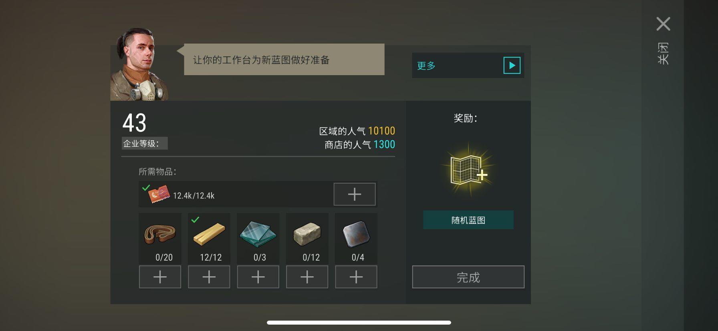Add glass via plus under 0/3
Image resolution: width=718 pixels, height=331 pixels.
pyautogui.click(x=258, y=277)
